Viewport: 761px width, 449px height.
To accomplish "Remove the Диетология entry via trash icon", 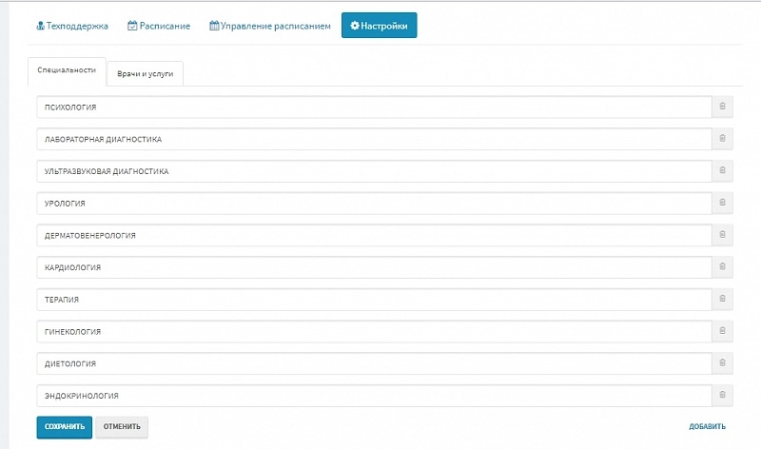I will pyautogui.click(x=722, y=363).
